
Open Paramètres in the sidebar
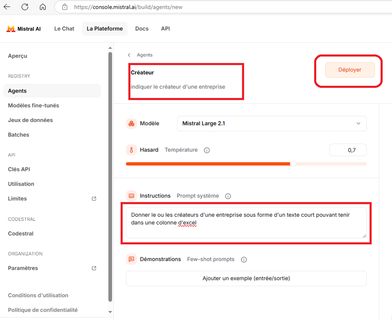pyautogui.click(x=23, y=268)
